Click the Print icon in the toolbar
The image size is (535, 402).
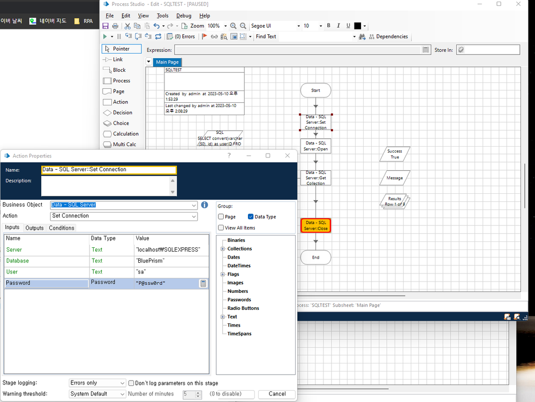pos(115,26)
